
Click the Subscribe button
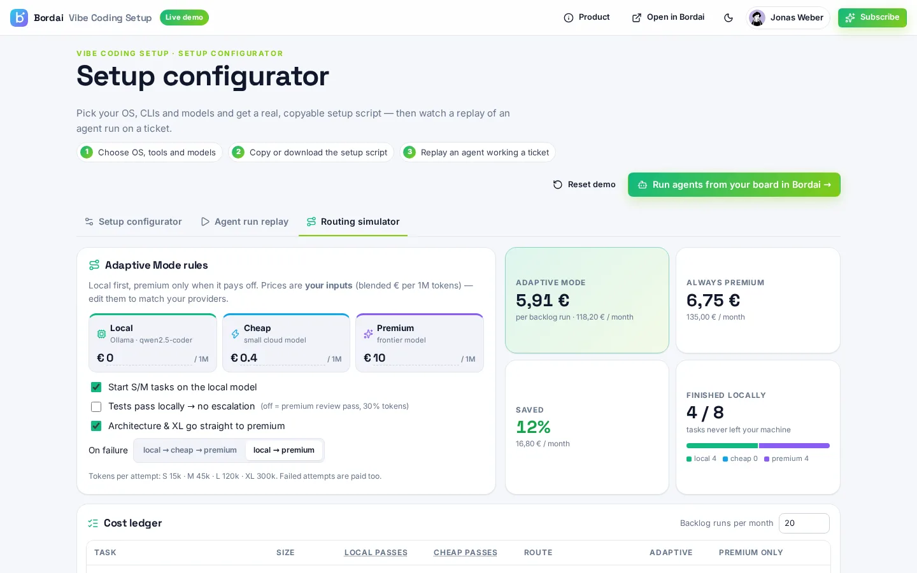(872, 18)
